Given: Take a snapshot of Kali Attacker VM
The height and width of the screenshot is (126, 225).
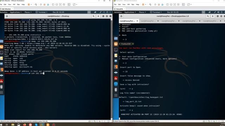Looking at the screenshot, I should (41, 5).
